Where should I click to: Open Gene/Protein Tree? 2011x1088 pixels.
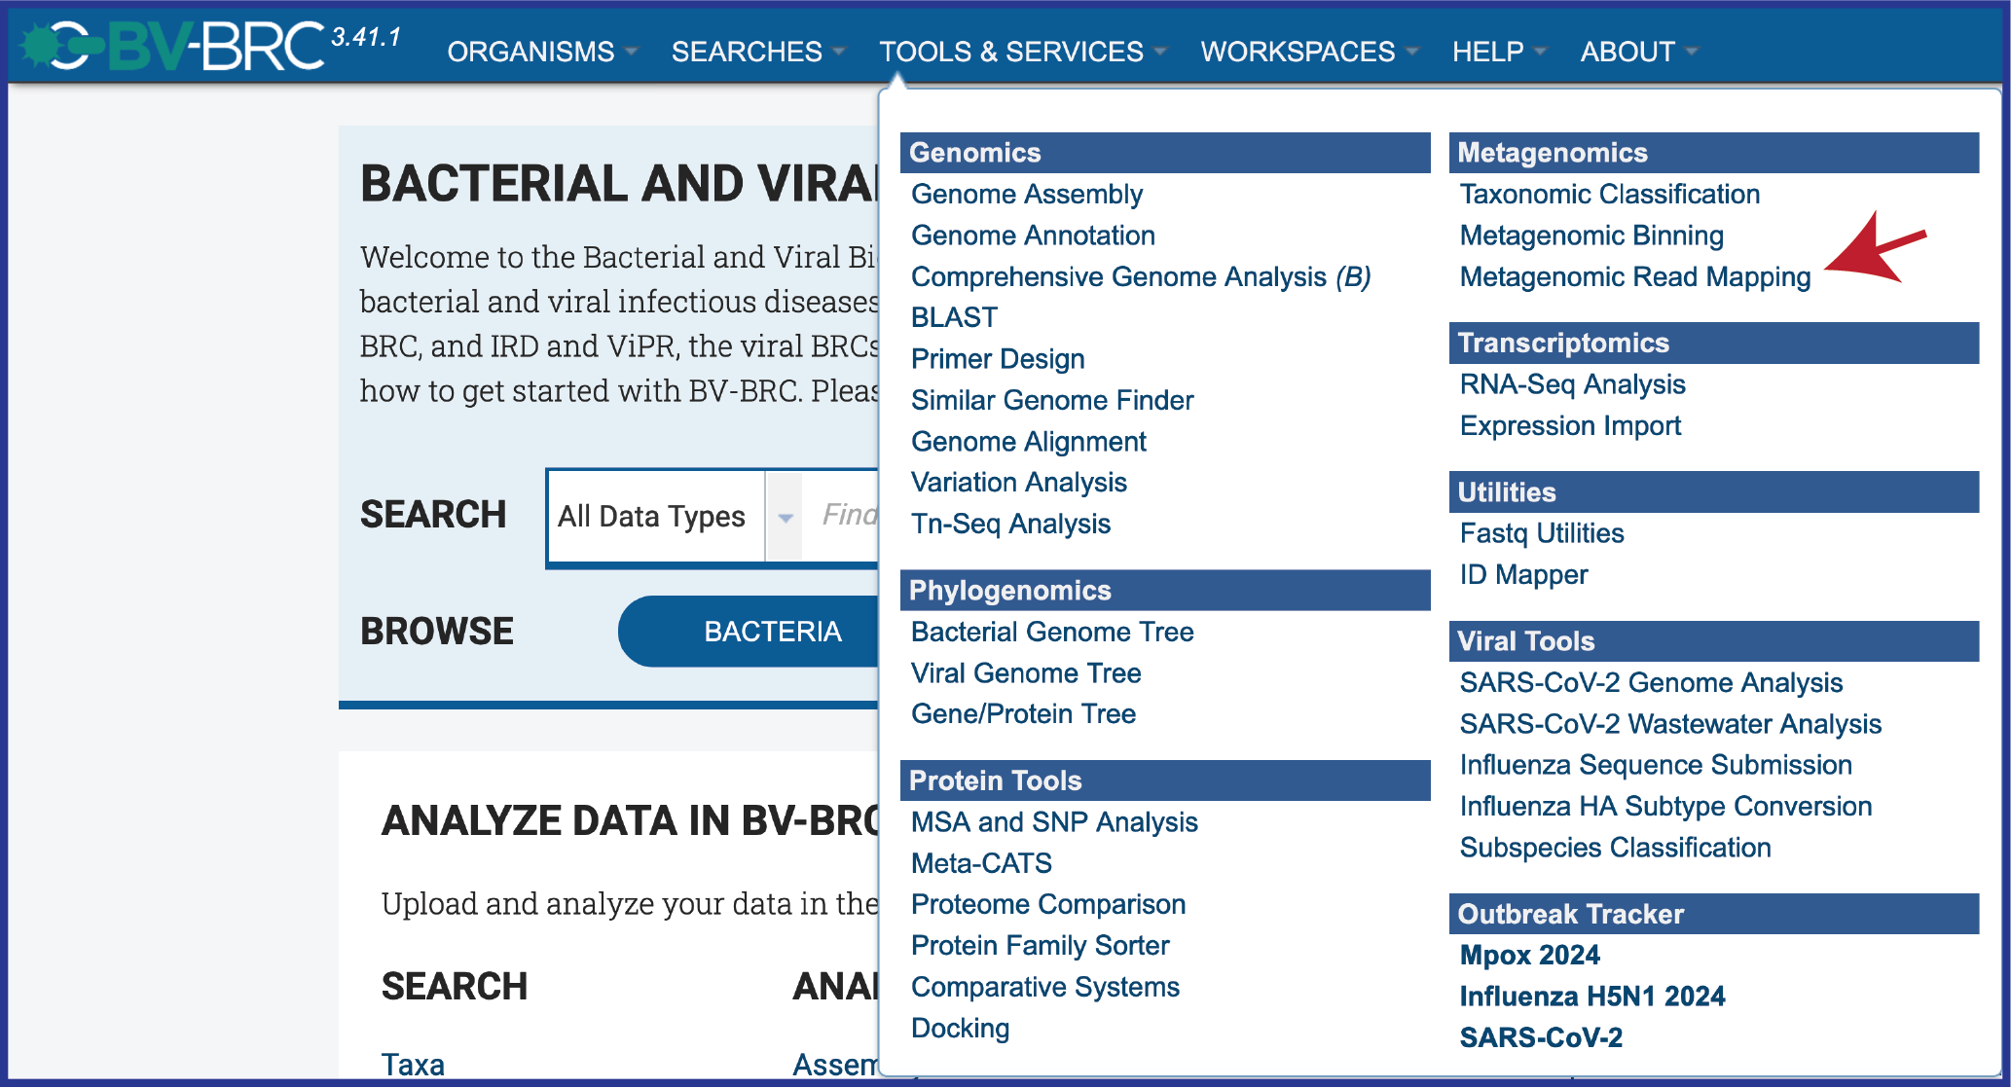(1023, 714)
